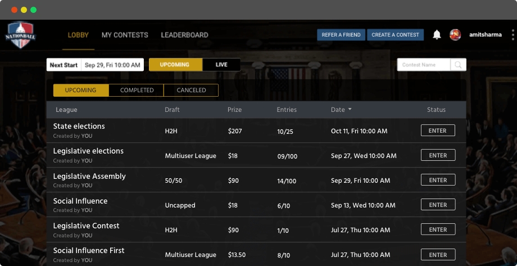
Task: Click Enter for Social Influence row
Action: (438, 205)
